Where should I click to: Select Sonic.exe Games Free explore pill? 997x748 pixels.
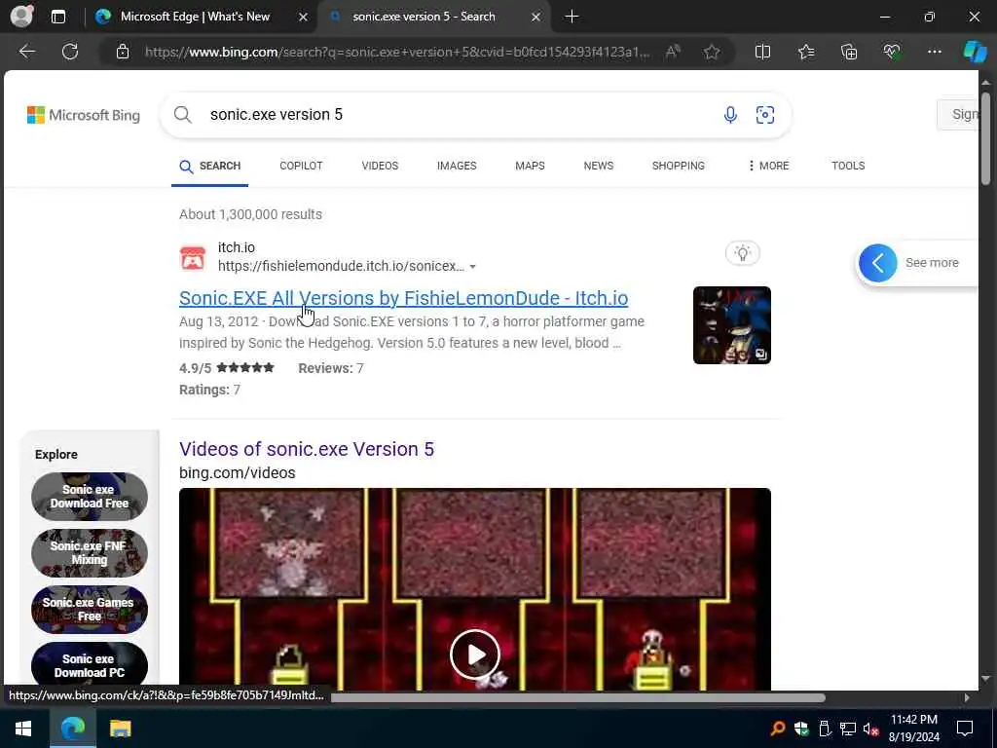(x=89, y=610)
